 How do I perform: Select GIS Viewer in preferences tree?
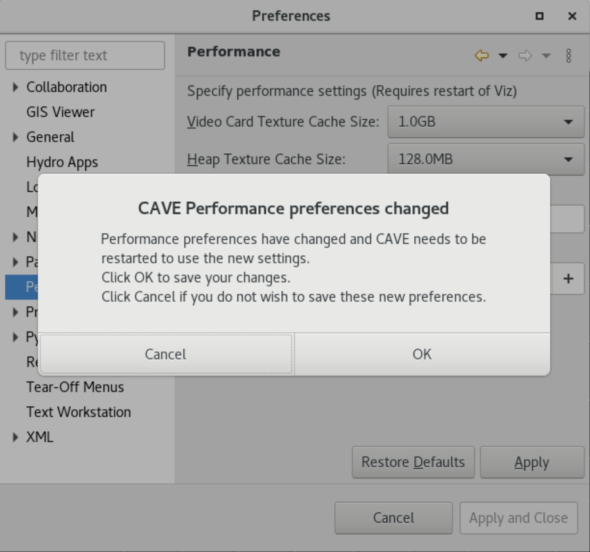[60, 112]
